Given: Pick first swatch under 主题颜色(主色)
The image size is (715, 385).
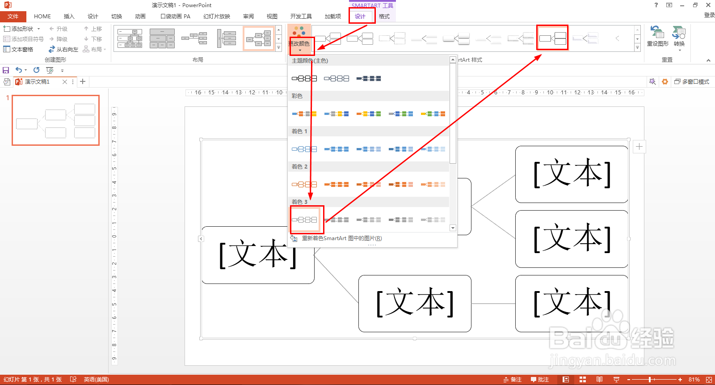Looking at the screenshot, I should pyautogui.click(x=304, y=78).
